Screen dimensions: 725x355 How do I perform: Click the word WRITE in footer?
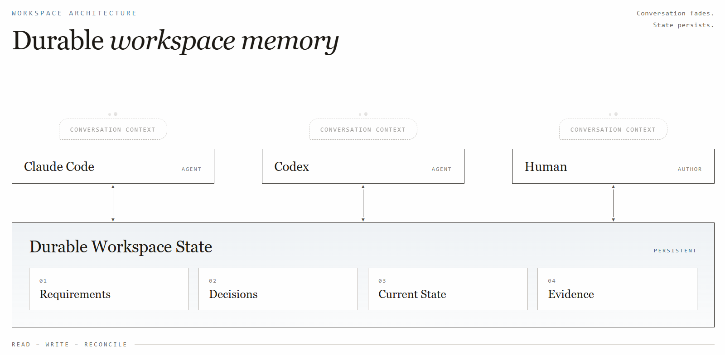click(x=57, y=344)
